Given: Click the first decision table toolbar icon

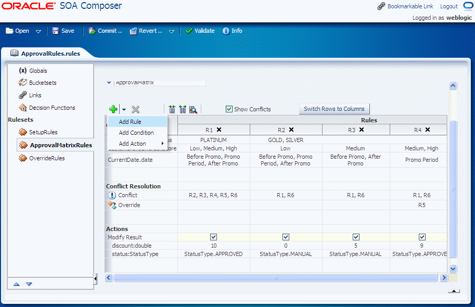Looking at the screenshot, I should click(172, 109).
